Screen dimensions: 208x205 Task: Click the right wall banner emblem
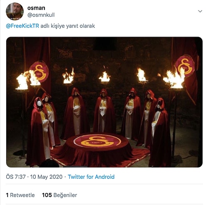[x=185, y=67]
